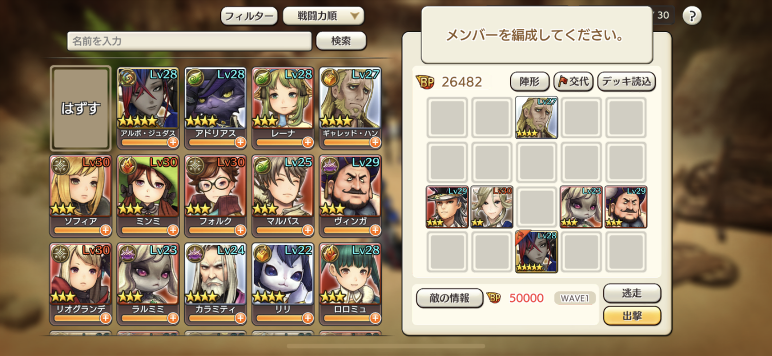Tap the plus icon on レーナ card
The height and width of the screenshot is (356, 772).
[308, 142]
